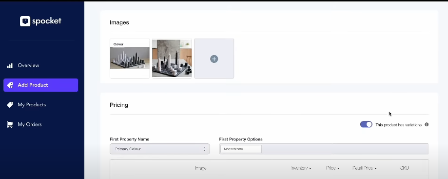This screenshot has height=179, width=448.
Task: Click the Overview bar chart icon
Action: coord(10,65)
